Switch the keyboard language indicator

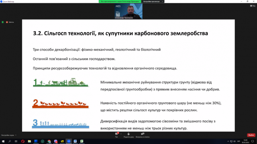coord(239,141)
